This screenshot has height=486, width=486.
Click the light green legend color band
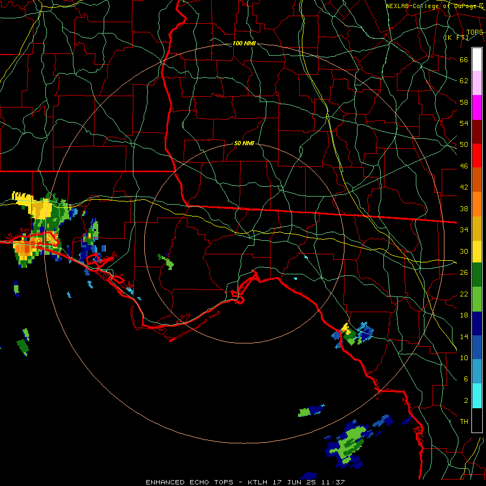[x=477, y=299]
